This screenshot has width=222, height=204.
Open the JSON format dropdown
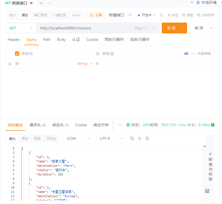pos(78,138)
